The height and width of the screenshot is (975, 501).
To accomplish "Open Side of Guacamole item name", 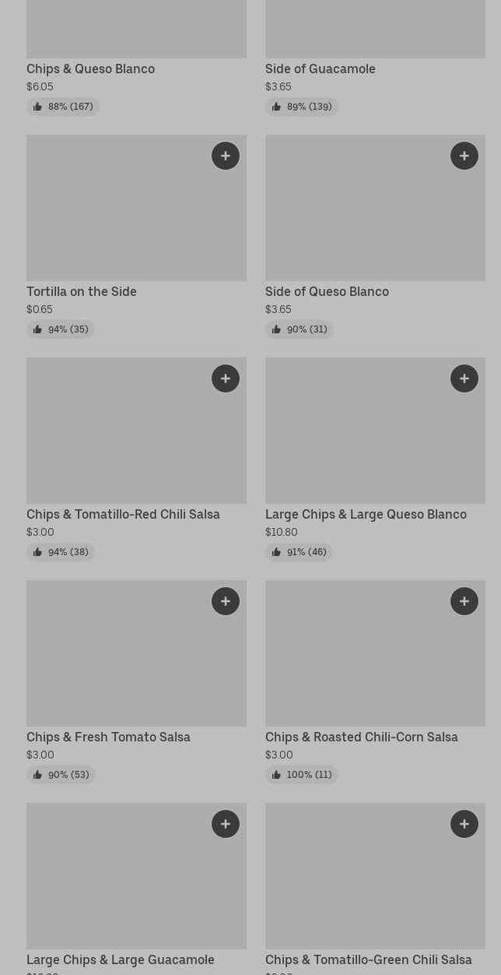I will [320, 69].
